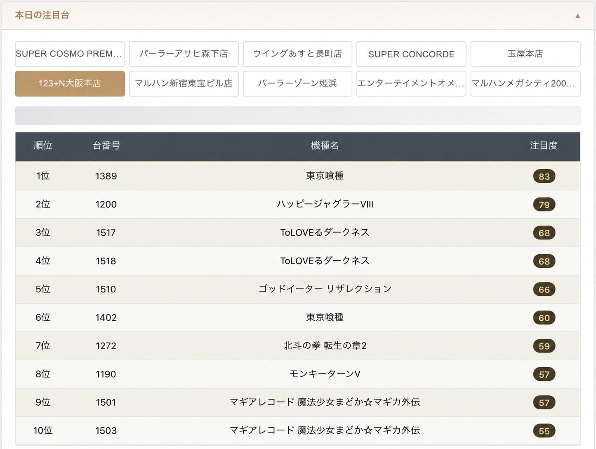Select the エンターテイメントオメ... store tab
Image resolution: width=596 pixels, height=449 pixels.
[411, 84]
